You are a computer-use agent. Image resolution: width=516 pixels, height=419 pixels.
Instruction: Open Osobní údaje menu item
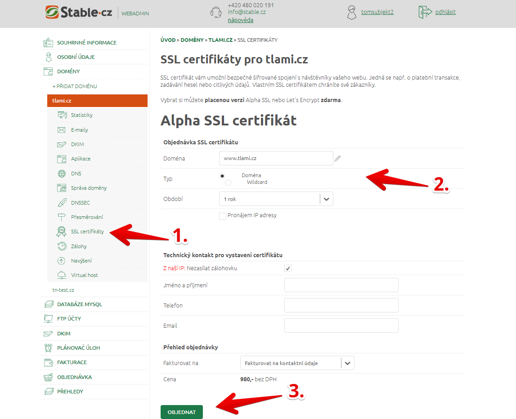tap(76, 57)
